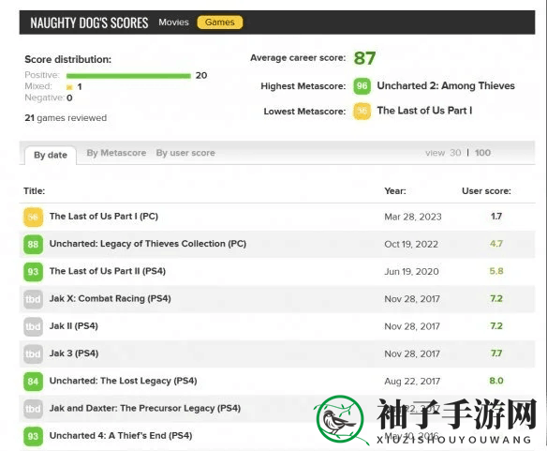This screenshot has height=451, width=547.
Task: Click the 8.0 user score
Action: [496, 381]
